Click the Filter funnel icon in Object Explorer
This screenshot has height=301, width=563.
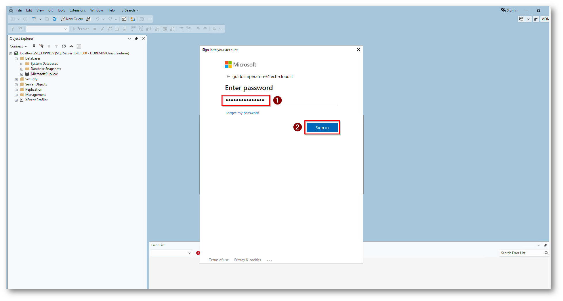coord(56,46)
